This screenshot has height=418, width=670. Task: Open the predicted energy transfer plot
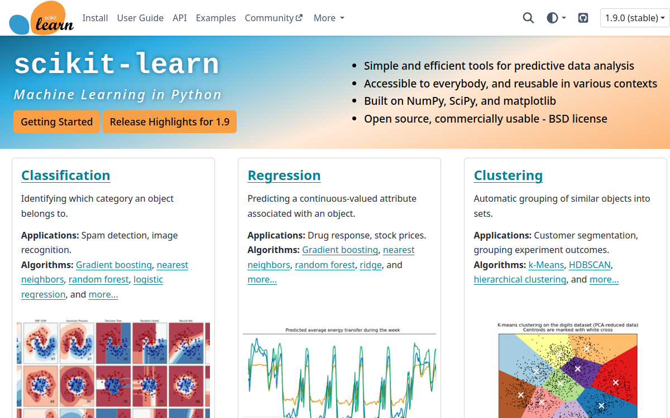(339, 372)
